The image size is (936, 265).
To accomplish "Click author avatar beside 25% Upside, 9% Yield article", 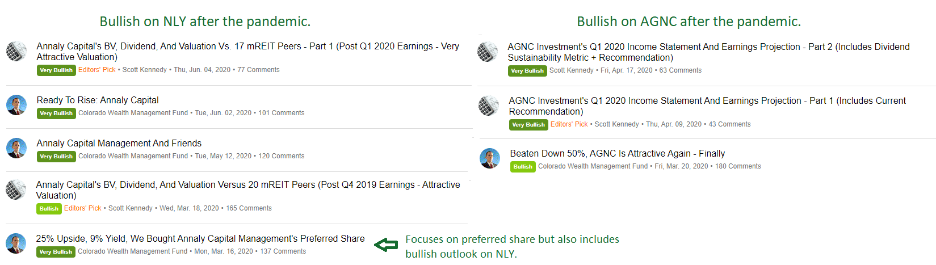I will 16,243.
